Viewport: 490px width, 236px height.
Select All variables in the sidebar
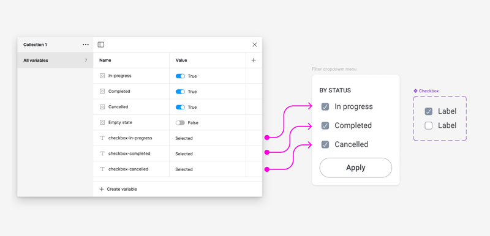click(55, 61)
